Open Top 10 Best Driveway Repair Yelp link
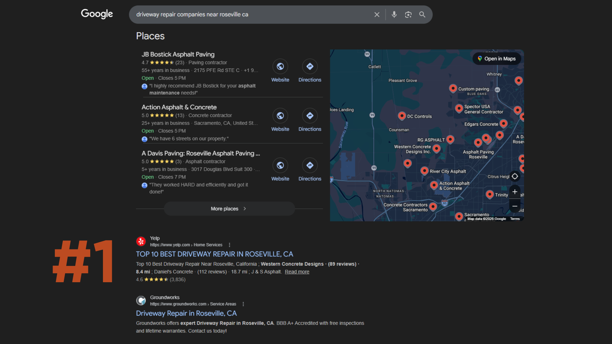612x344 pixels. 215,254
